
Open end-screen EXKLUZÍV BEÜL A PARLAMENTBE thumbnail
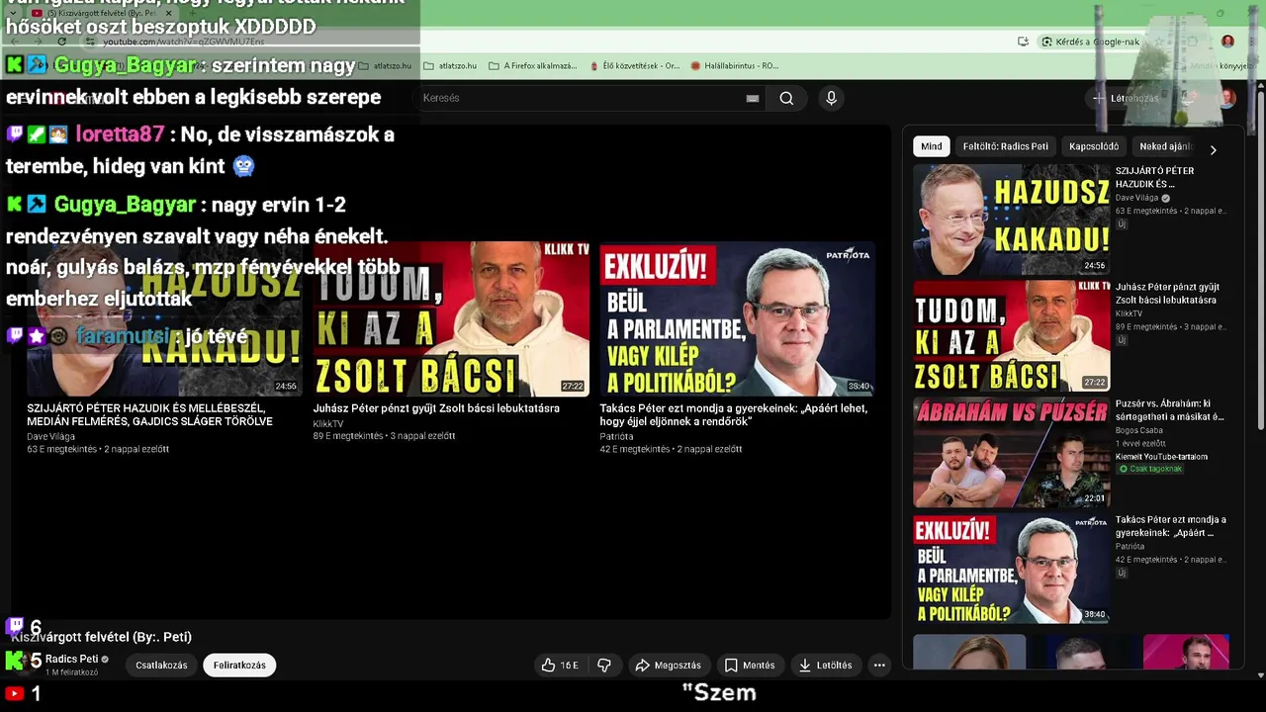tap(737, 318)
